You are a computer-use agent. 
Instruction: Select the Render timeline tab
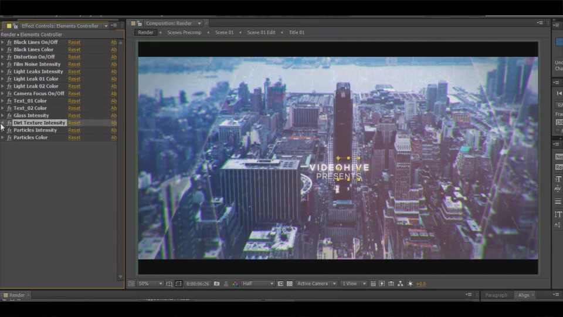[17, 295]
